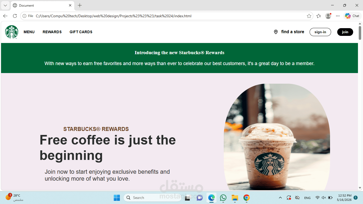Add page to favorites with the star icon
This screenshot has height=204, width=363.
click(309, 16)
